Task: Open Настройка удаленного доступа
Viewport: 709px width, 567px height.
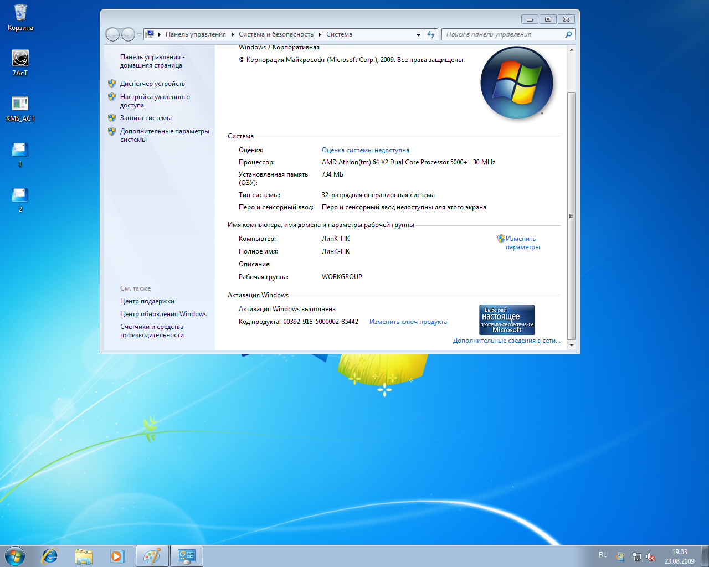Action: [x=155, y=101]
